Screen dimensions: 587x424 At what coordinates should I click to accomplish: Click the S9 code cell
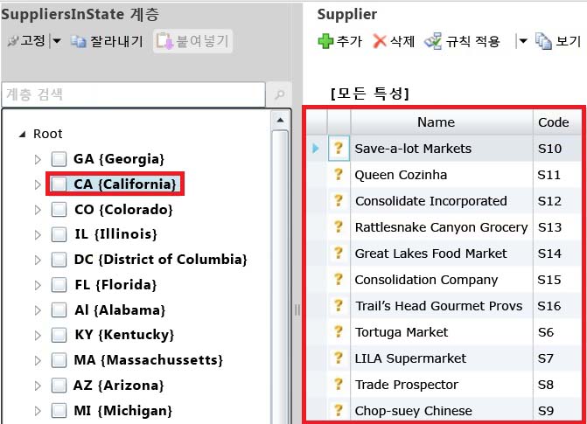coord(557,411)
